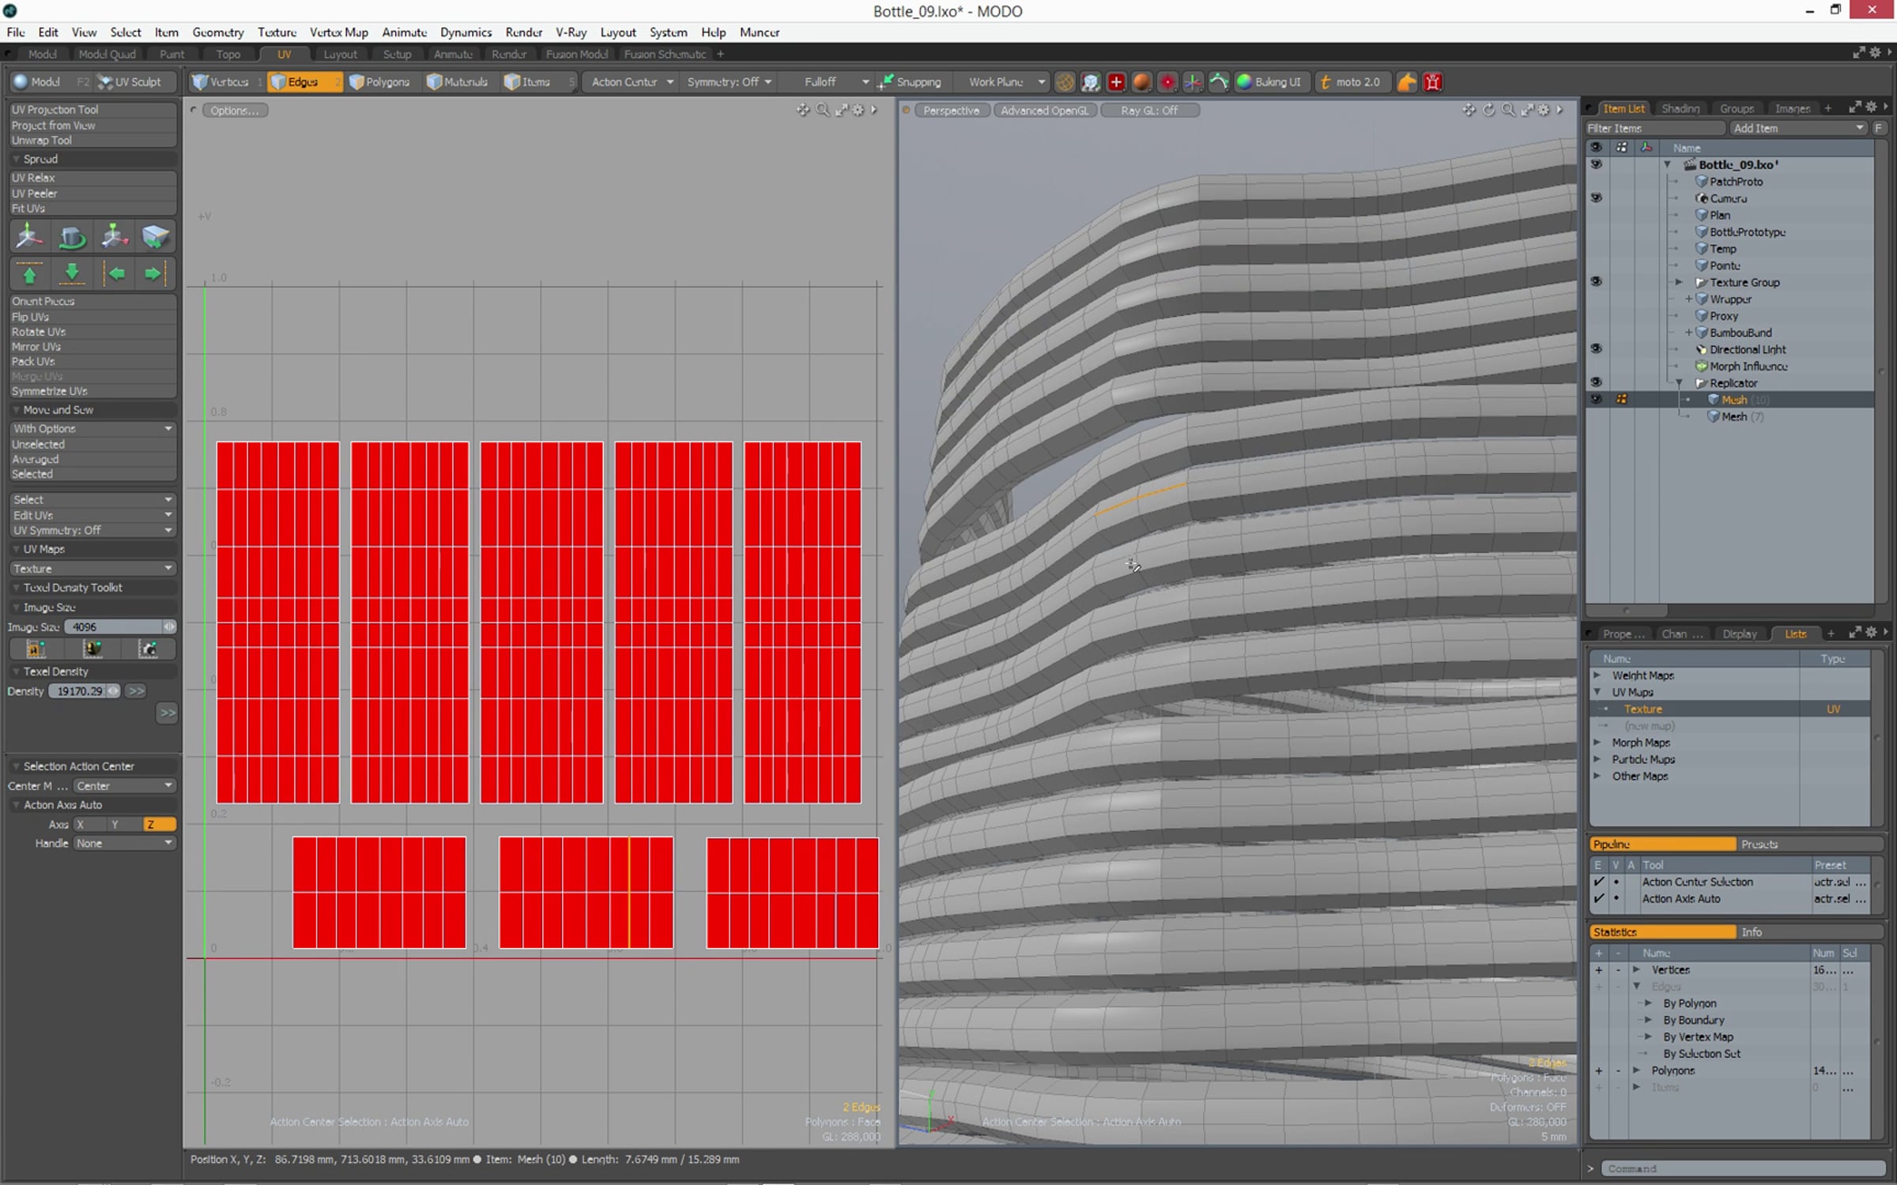Open the Texture UV map dropdown
The width and height of the screenshot is (1897, 1185).
(x=92, y=569)
